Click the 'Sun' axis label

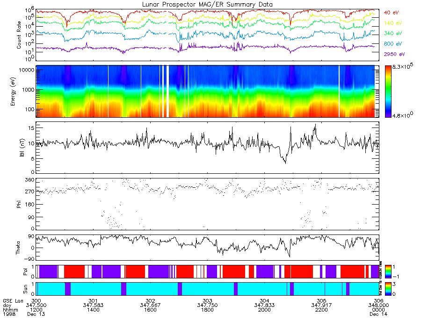tap(25, 289)
